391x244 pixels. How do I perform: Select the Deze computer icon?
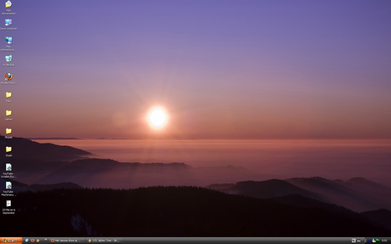[8, 22]
